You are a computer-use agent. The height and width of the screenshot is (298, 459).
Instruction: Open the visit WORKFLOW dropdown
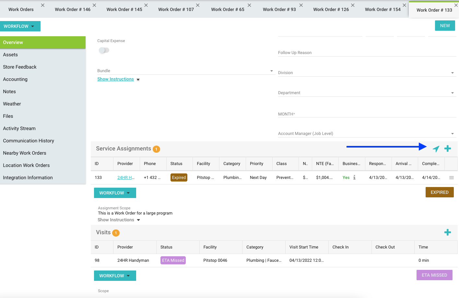[x=115, y=276]
